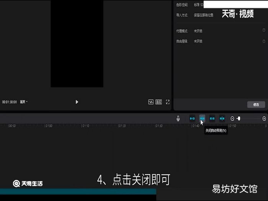Click the 01:20 mark on timeline ruler
The height and width of the screenshot is (201, 268).
click(122, 126)
